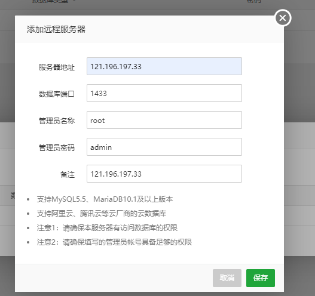This screenshot has height=296, width=315.
Task: Click the note about 阿里云、腾讯云 cloud databases
Action: [102, 214]
